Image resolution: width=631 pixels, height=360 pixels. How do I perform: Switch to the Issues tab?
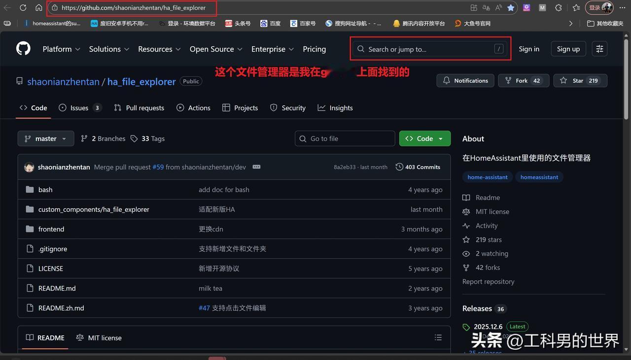[x=80, y=108]
